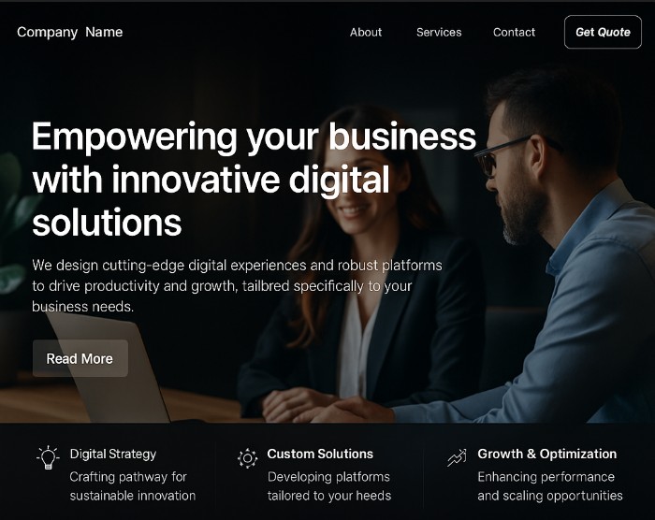
Task: Open the About menu item
Action: (366, 32)
